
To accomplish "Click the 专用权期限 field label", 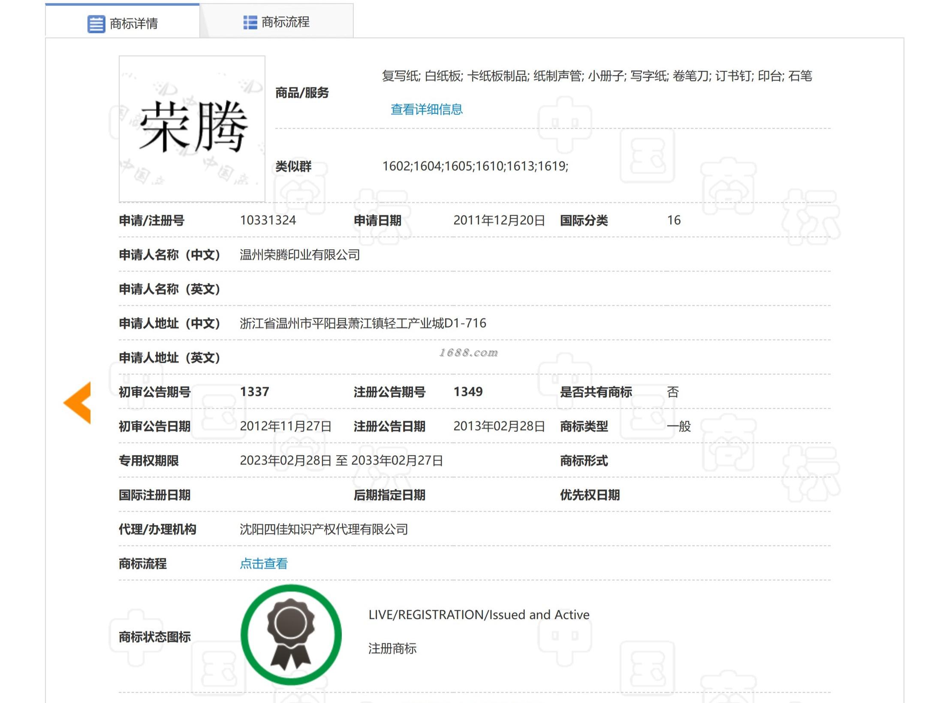I will tap(148, 461).
